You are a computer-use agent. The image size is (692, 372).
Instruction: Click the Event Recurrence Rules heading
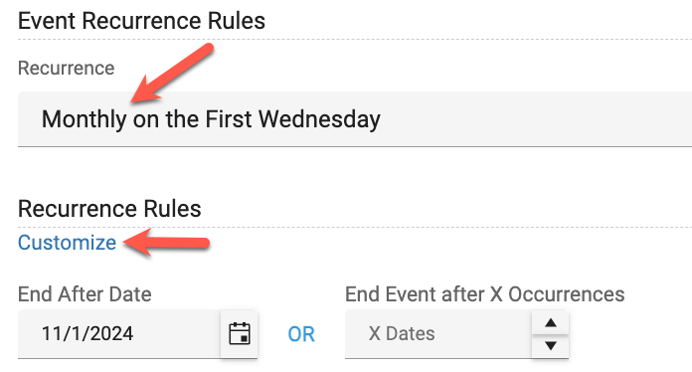coord(141,21)
